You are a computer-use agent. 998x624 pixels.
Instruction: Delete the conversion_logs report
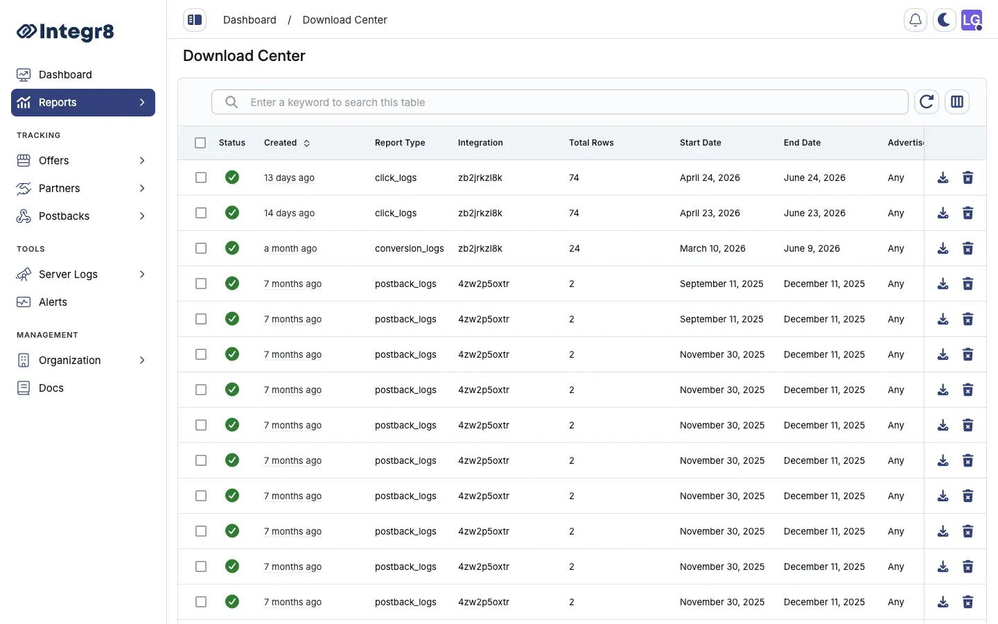tap(968, 248)
